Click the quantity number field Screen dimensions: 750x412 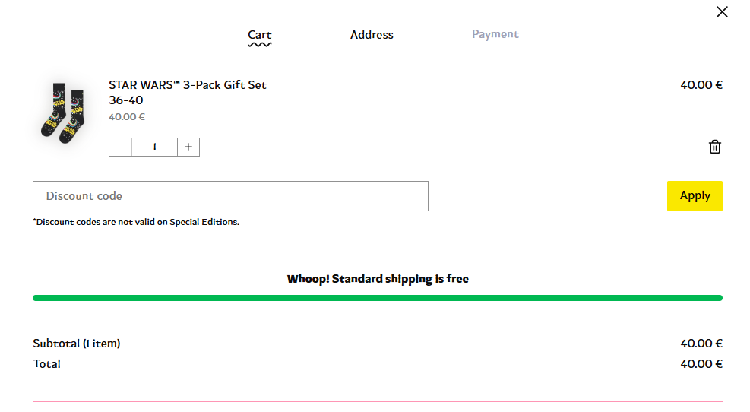(x=154, y=147)
